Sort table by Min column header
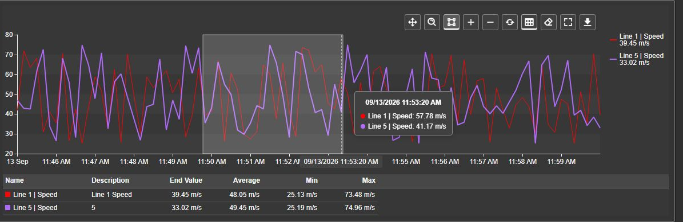683x222 pixels. pyautogui.click(x=312, y=180)
